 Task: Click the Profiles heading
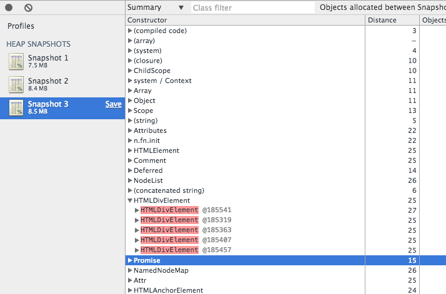tap(21, 26)
